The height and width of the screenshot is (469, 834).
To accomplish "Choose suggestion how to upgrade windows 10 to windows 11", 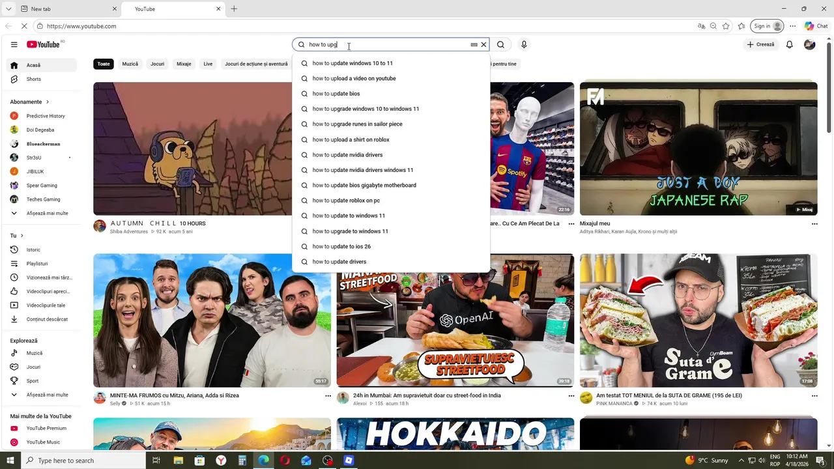I will 391,109.
